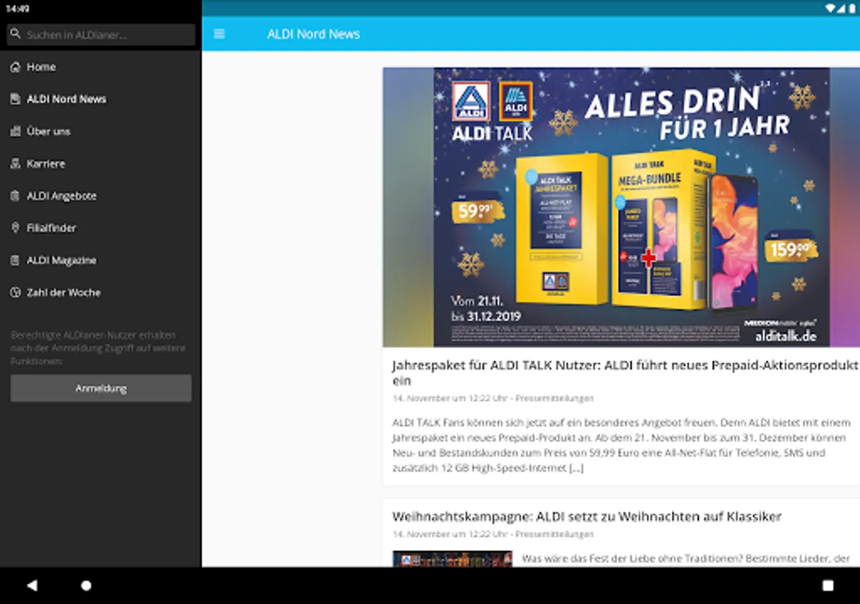
Task: Click the ALDI Magazine icon
Action: tap(15, 260)
